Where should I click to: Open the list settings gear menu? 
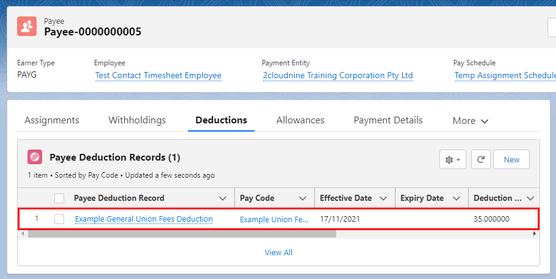452,159
